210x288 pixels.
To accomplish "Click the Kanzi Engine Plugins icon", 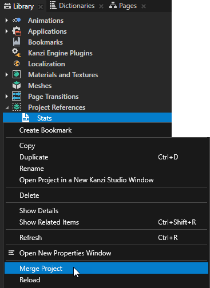I will [17, 53].
